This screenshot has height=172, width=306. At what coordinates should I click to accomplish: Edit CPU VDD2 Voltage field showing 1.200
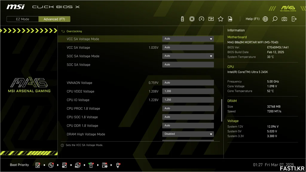188,91
